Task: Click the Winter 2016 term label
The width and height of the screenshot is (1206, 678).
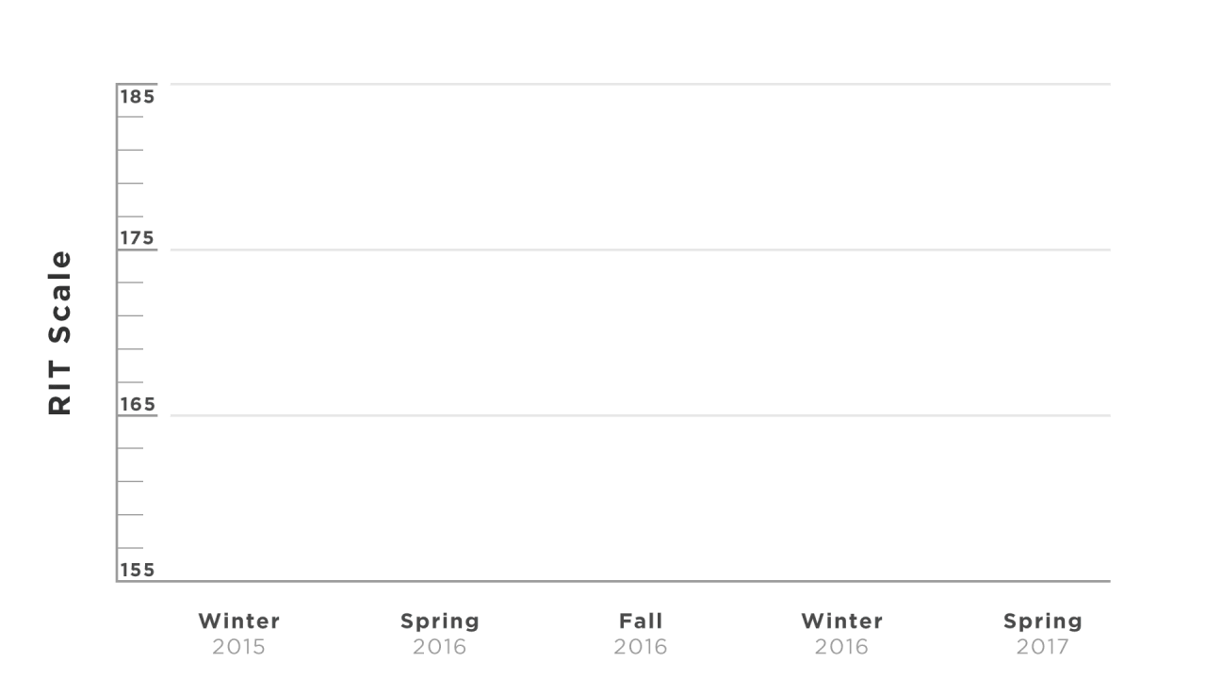Action: tap(842, 634)
